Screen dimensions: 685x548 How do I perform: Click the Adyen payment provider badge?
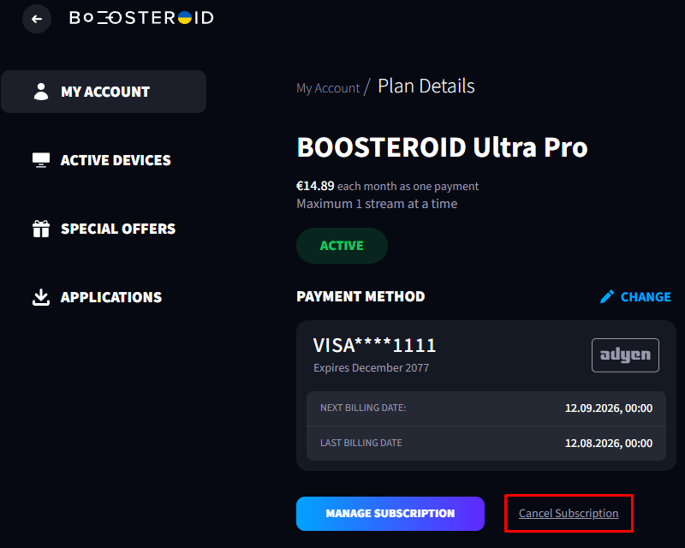click(625, 355)
